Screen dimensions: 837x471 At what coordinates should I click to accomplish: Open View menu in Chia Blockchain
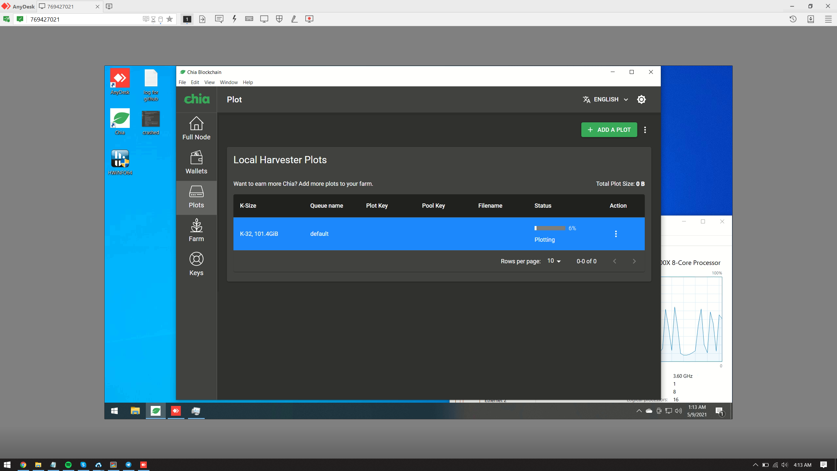(209, 82)
